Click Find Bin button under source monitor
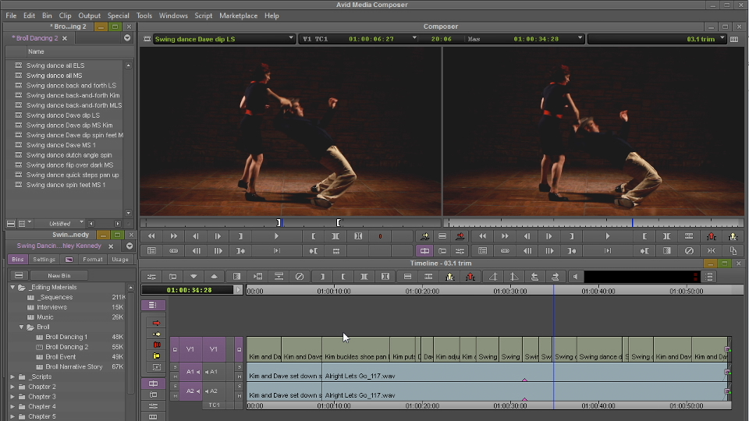This screenshot has height=421, width=749. click(x=151, y=250)
